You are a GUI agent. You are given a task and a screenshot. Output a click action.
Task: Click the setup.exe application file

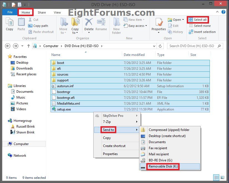pos(130,109)
